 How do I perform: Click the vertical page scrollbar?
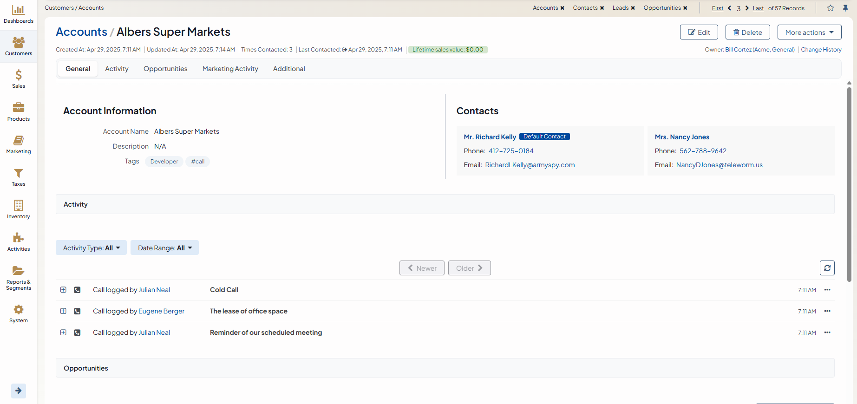click(849, 186)
